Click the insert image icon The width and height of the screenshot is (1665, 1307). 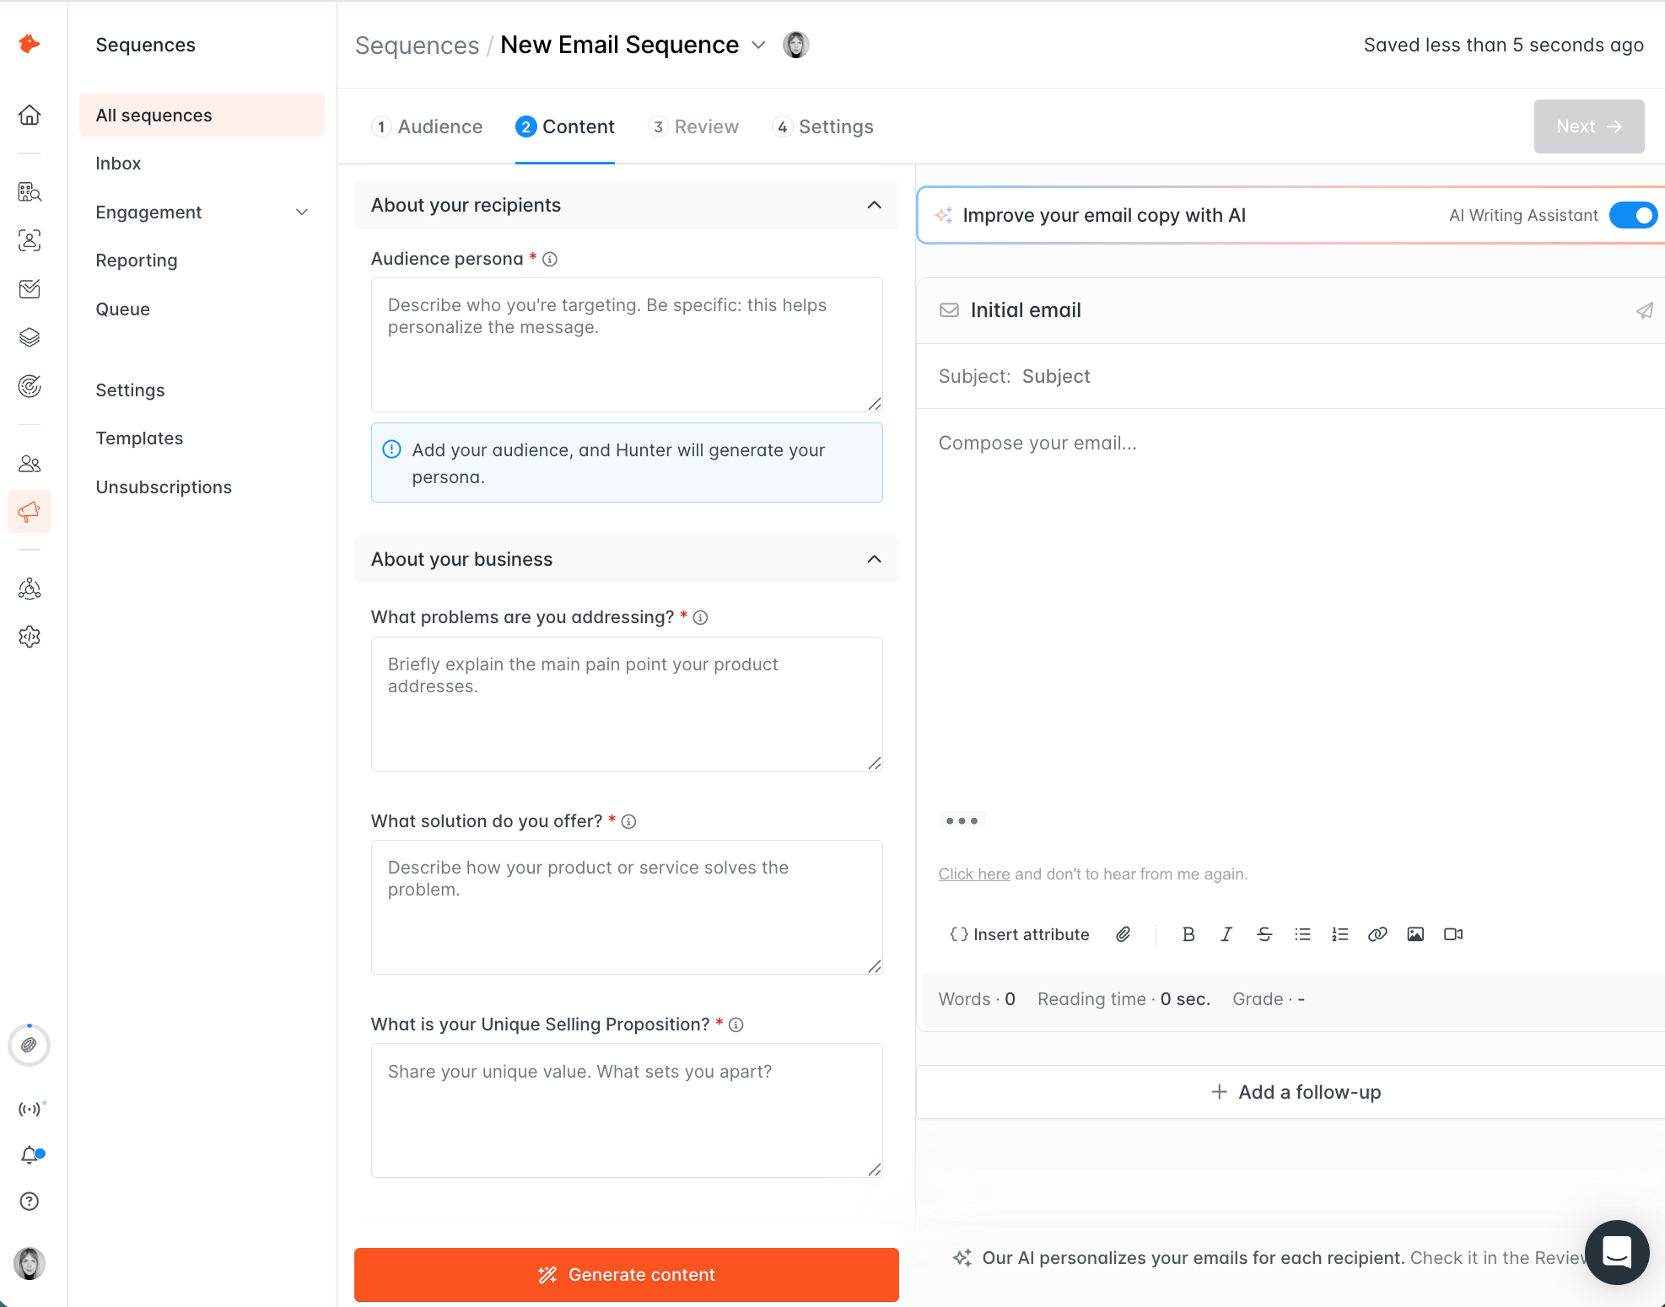tap(1415, 934)
